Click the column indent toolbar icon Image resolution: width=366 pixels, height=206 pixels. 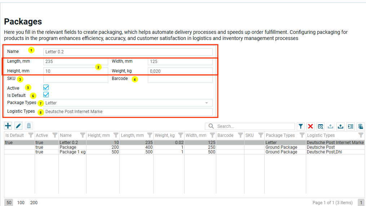[x=350, y=126]
